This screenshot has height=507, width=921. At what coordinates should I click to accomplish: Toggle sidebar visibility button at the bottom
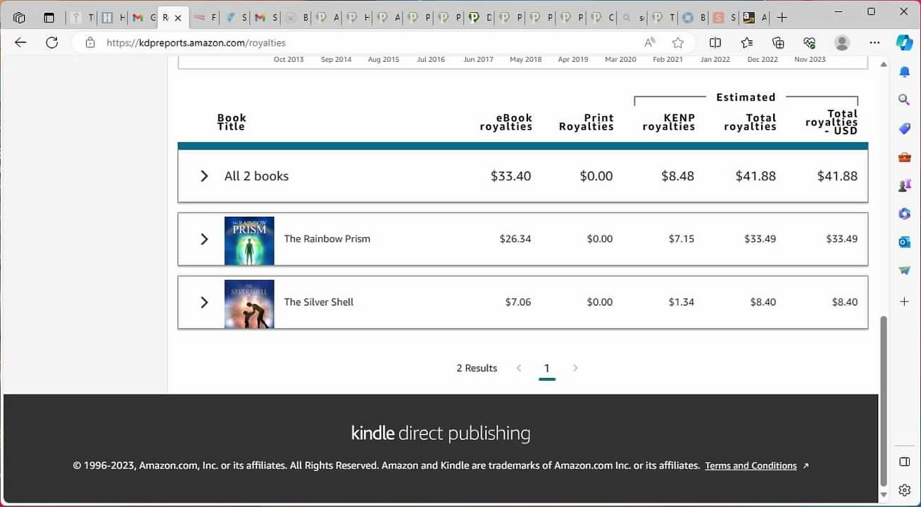[x=904, y=462]
